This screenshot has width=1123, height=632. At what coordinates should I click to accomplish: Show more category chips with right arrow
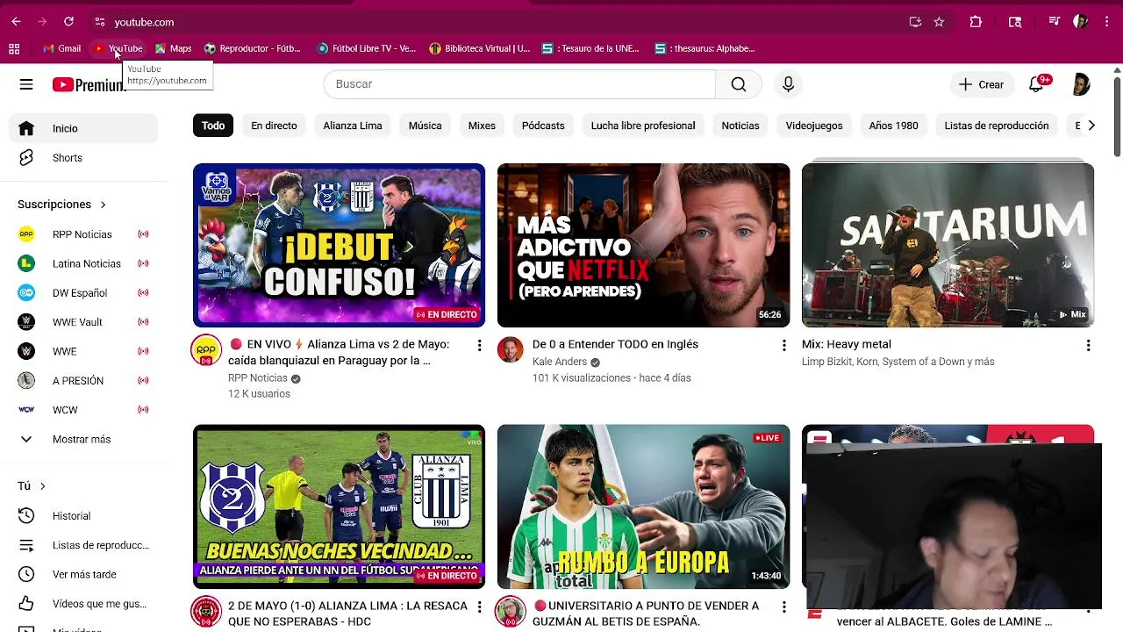(1091, 126)
